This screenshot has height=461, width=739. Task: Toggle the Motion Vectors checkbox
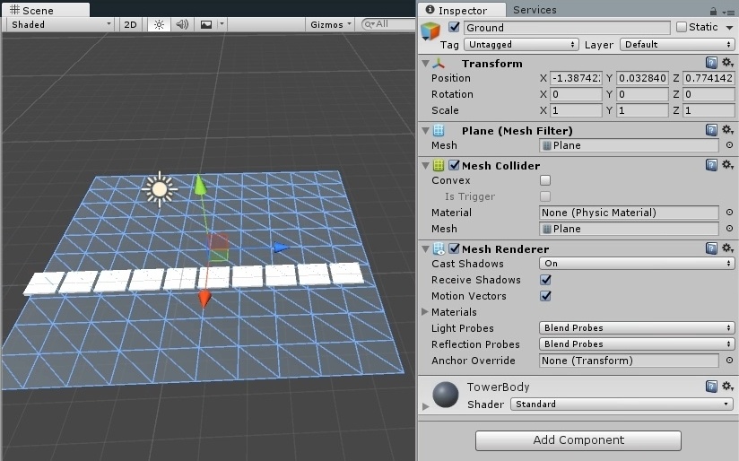545,296
